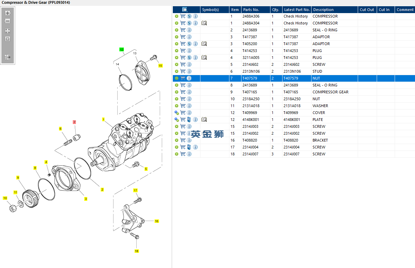The height and width of the screenshot is (268, 415).
Task: Open supersession S icon for T405200
Action: point(189,44)
